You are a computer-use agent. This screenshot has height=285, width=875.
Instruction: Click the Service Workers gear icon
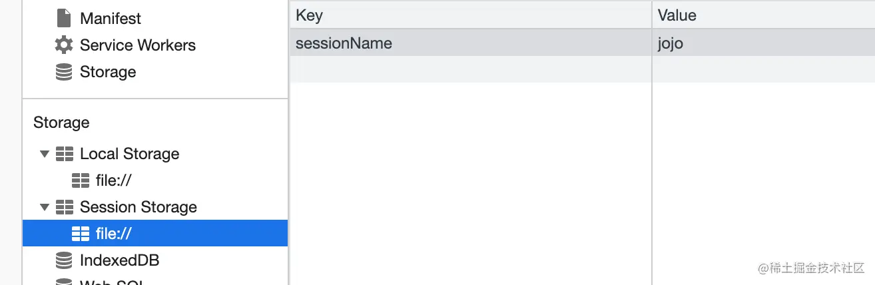64,45
